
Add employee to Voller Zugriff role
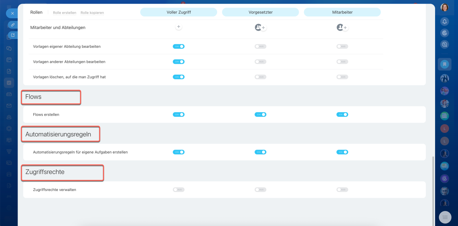179,27
